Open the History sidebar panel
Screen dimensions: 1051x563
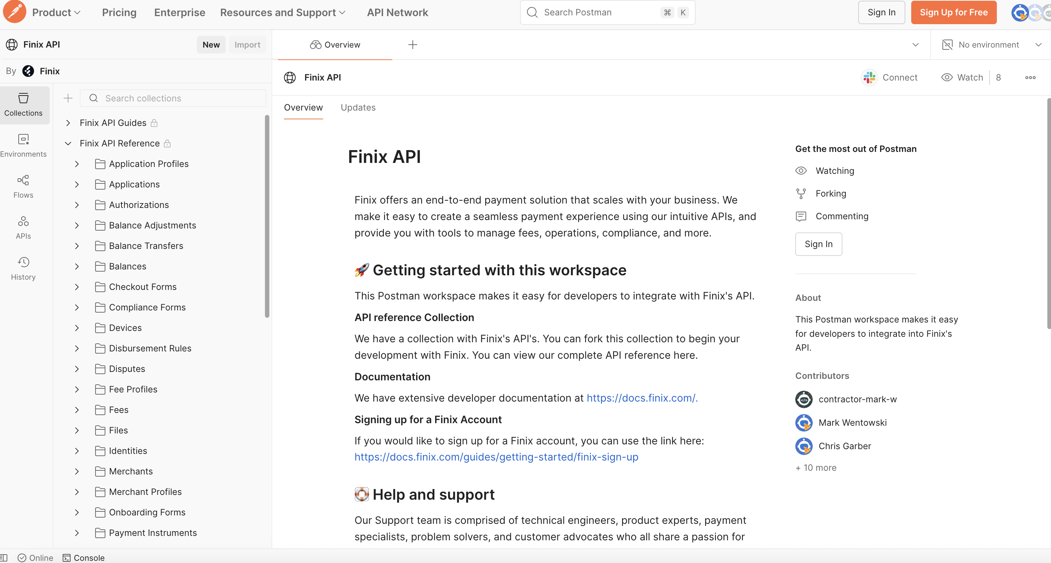point(23,268)
